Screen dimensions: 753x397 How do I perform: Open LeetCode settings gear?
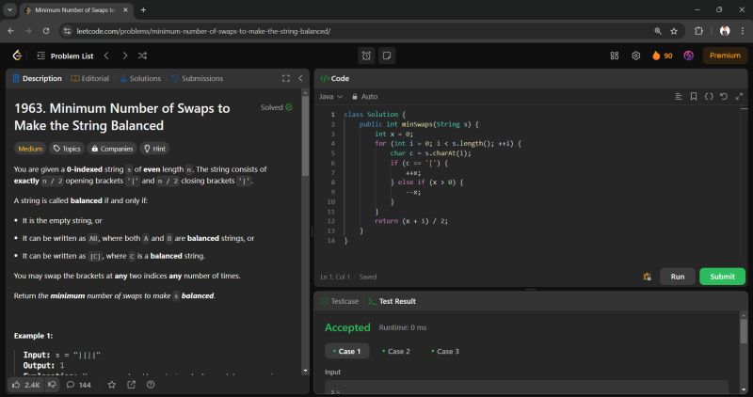click(636, 56)
